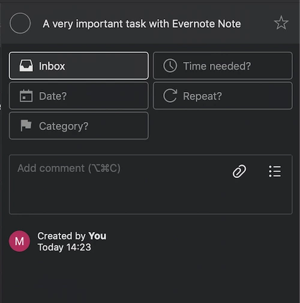Viewport: 300px width, 303px height.
Task: Open the Repeat options field
Action: (x=223, y=96)
